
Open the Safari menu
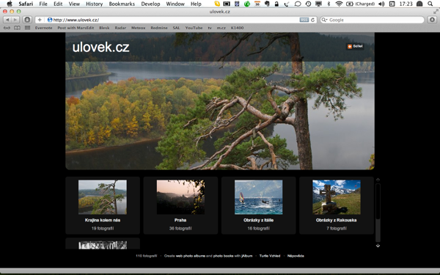pos(26,4)
